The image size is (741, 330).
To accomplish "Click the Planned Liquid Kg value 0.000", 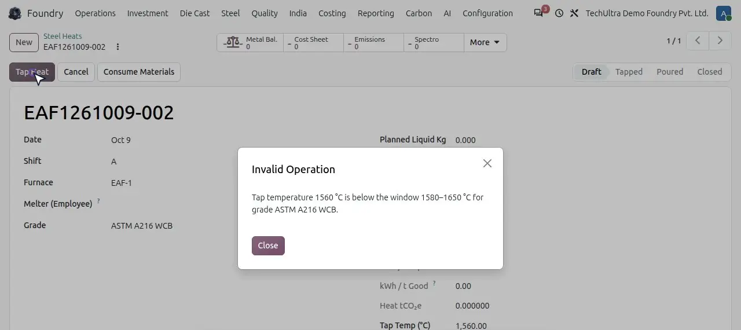I will point(465,140).
